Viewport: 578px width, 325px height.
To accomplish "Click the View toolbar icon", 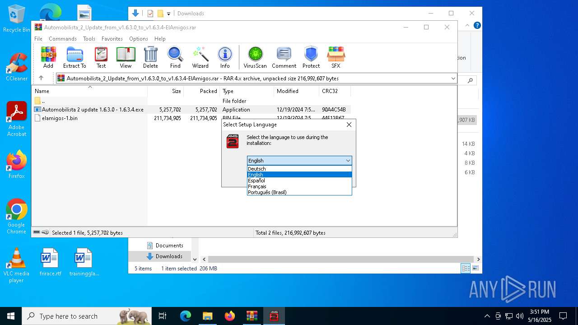I will [126, 57].
